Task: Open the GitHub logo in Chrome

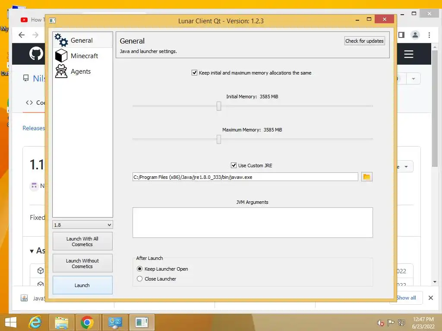Action: [x=36, y=53]
